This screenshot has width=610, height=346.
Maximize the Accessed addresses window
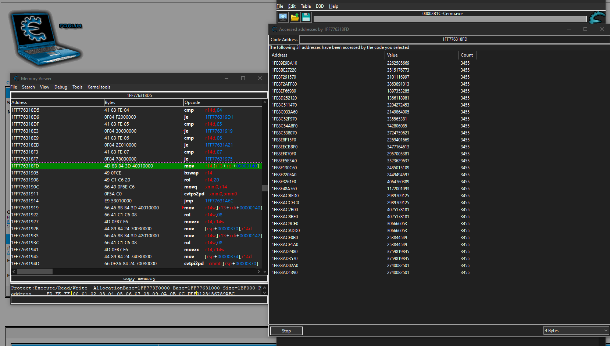(x=585, y=29)
